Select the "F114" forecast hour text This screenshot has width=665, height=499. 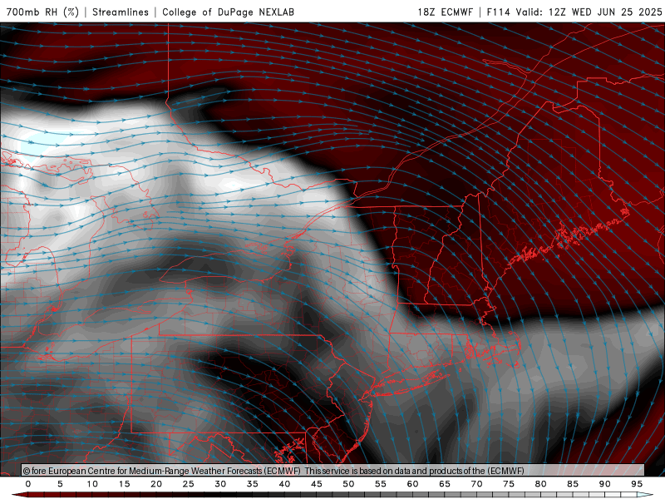pos(498,12)
